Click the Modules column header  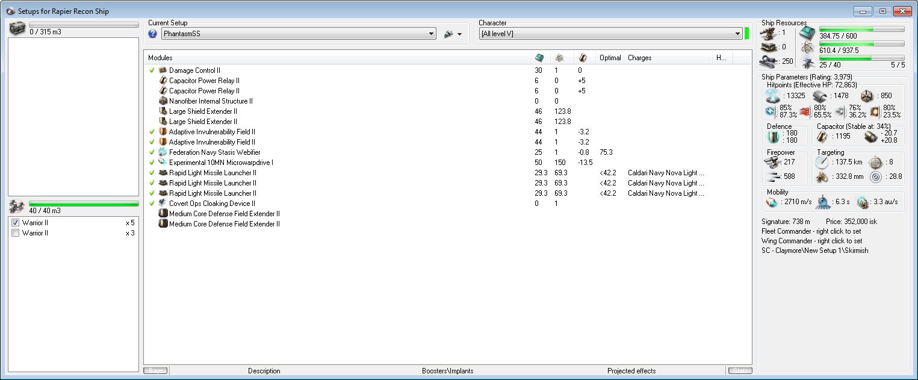(x=338, y=58)
